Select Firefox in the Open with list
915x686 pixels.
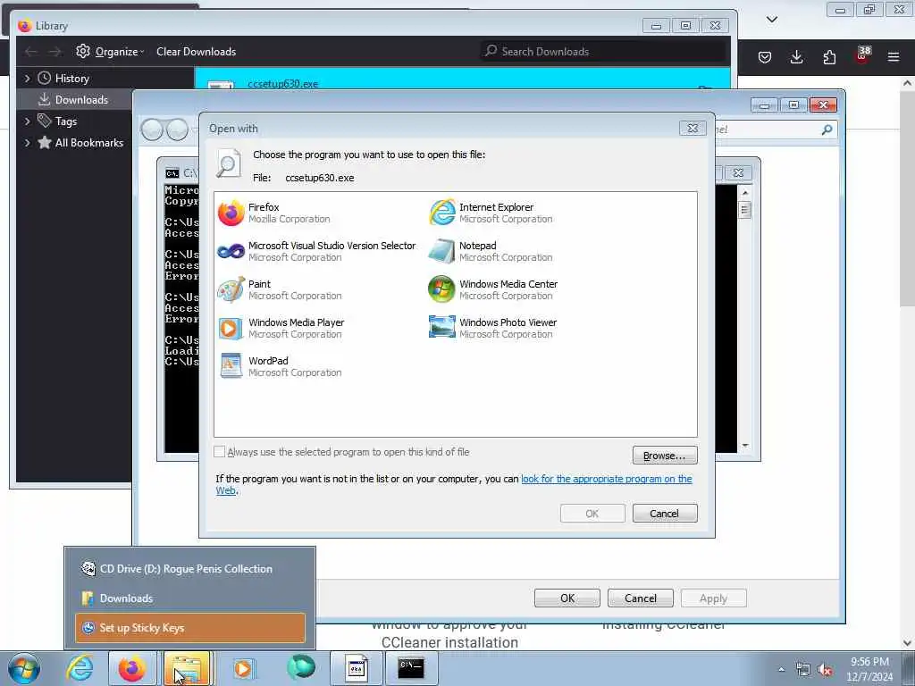pos(274,213)
